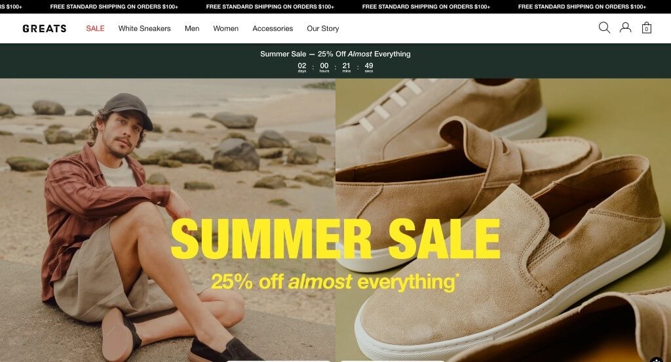Open the account profile icon
Viewport: 671px width, 362px height.
coord(625,28)
